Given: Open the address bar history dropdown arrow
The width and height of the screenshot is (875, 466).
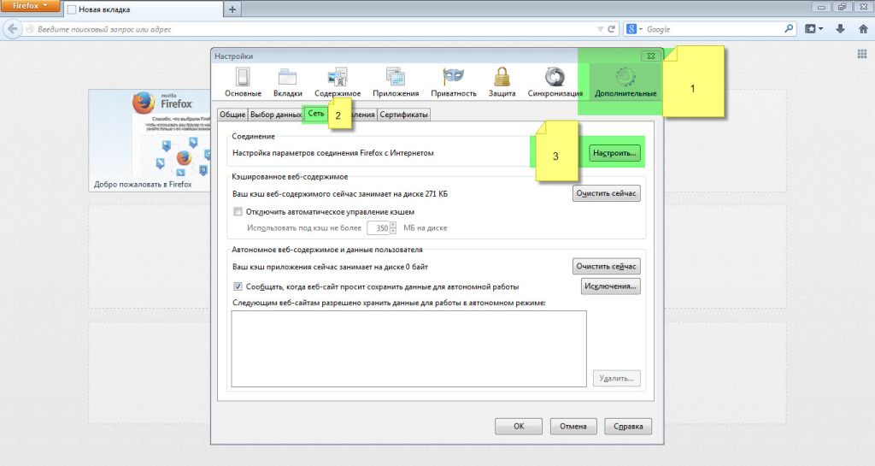Looking at the screenshot, I should [x=600, y=29].
